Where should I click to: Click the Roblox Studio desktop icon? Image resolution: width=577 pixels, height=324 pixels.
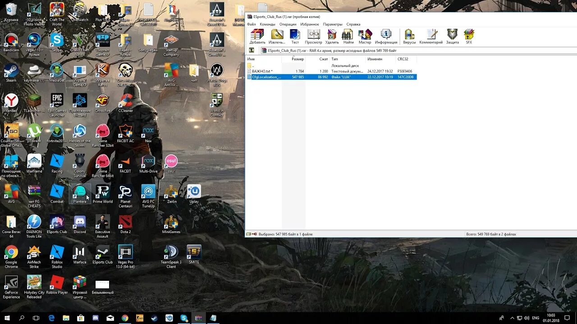[57, 257]
